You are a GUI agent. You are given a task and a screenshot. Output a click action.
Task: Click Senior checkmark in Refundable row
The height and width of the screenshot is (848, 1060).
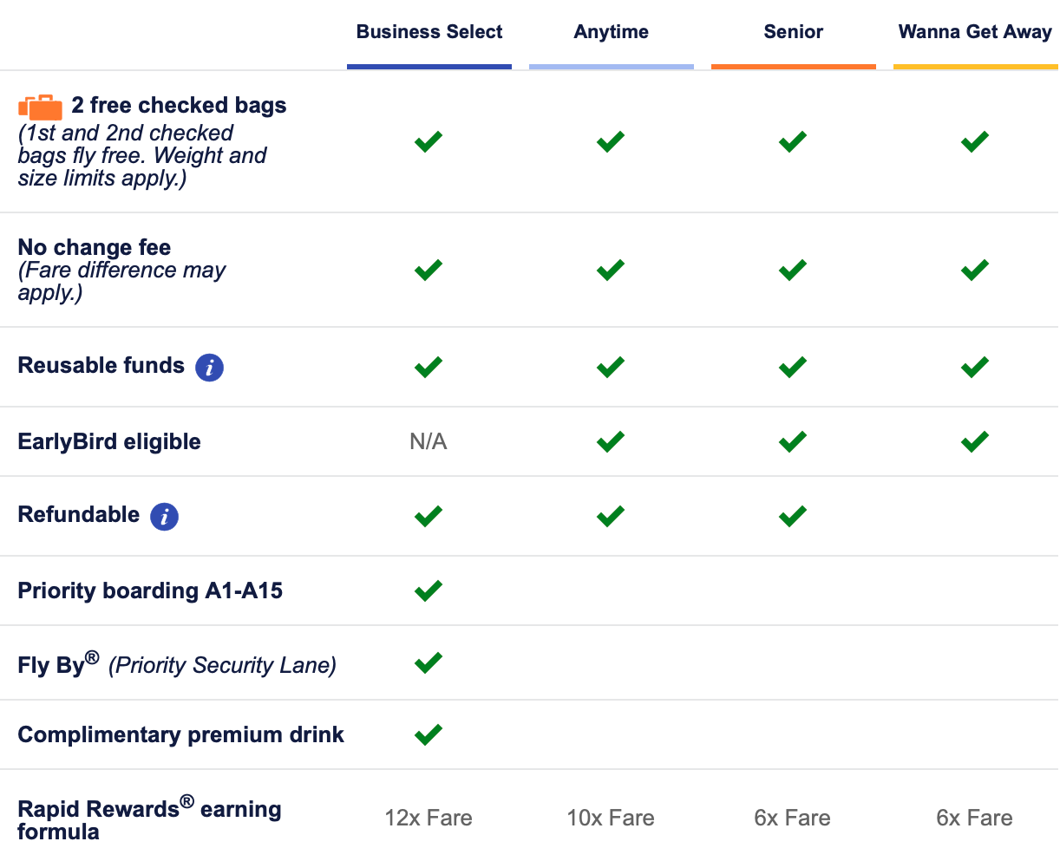[x=793, y=516]
